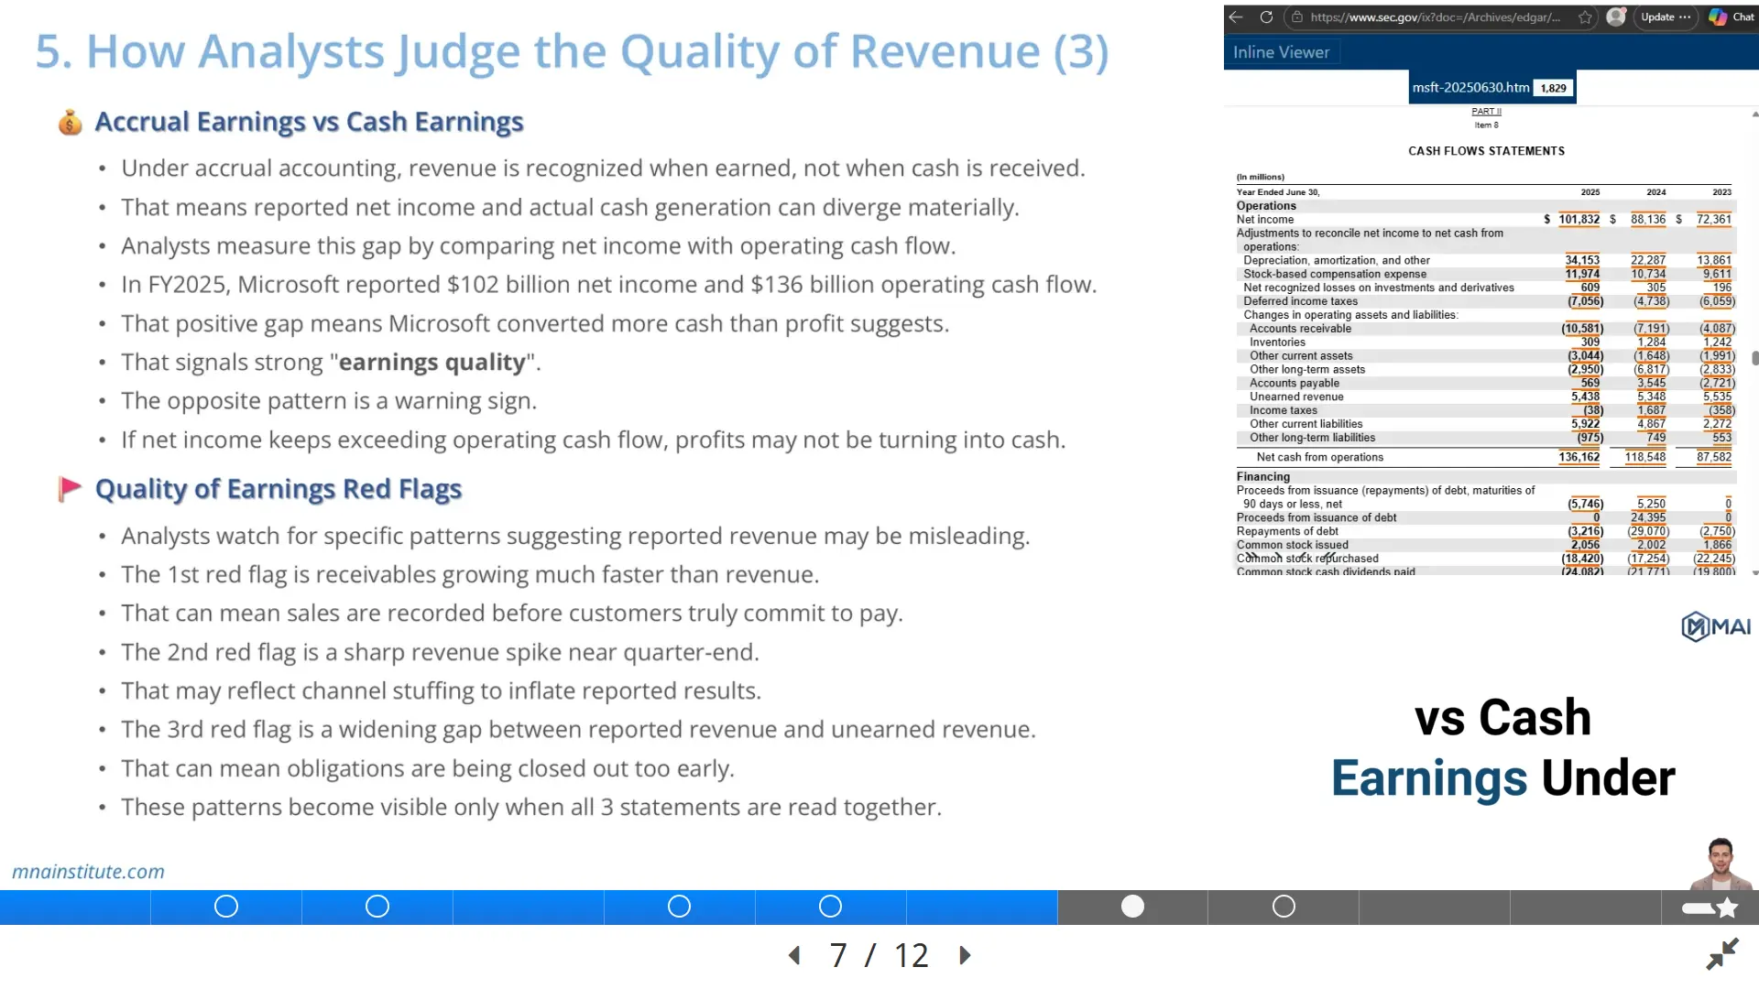This screenshot has height=989, width=1759.
Task: Click the third hollow circle on the blue progress bar
Action: (679, 907)
